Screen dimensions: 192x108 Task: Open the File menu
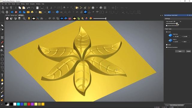[x=2, y=4]
